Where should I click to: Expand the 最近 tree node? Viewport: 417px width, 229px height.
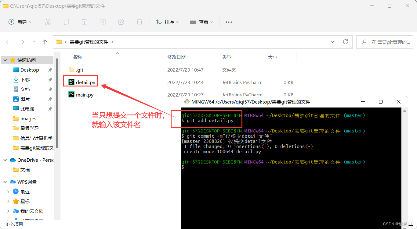pyautogui.click(x=8, y=192)
